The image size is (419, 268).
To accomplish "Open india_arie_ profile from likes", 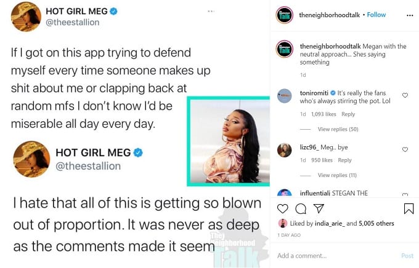I will click(x=330, y=224).
